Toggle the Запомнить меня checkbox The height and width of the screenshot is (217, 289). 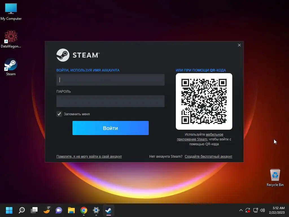pyautogui.click(x=59, y=114)
